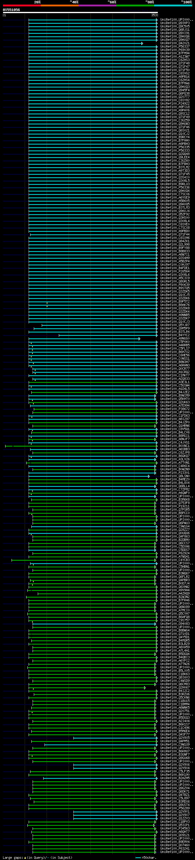Select the UniRef100_B9F5T2 label
The width and height of the screenshot is (195, 860).
[175, 301]
